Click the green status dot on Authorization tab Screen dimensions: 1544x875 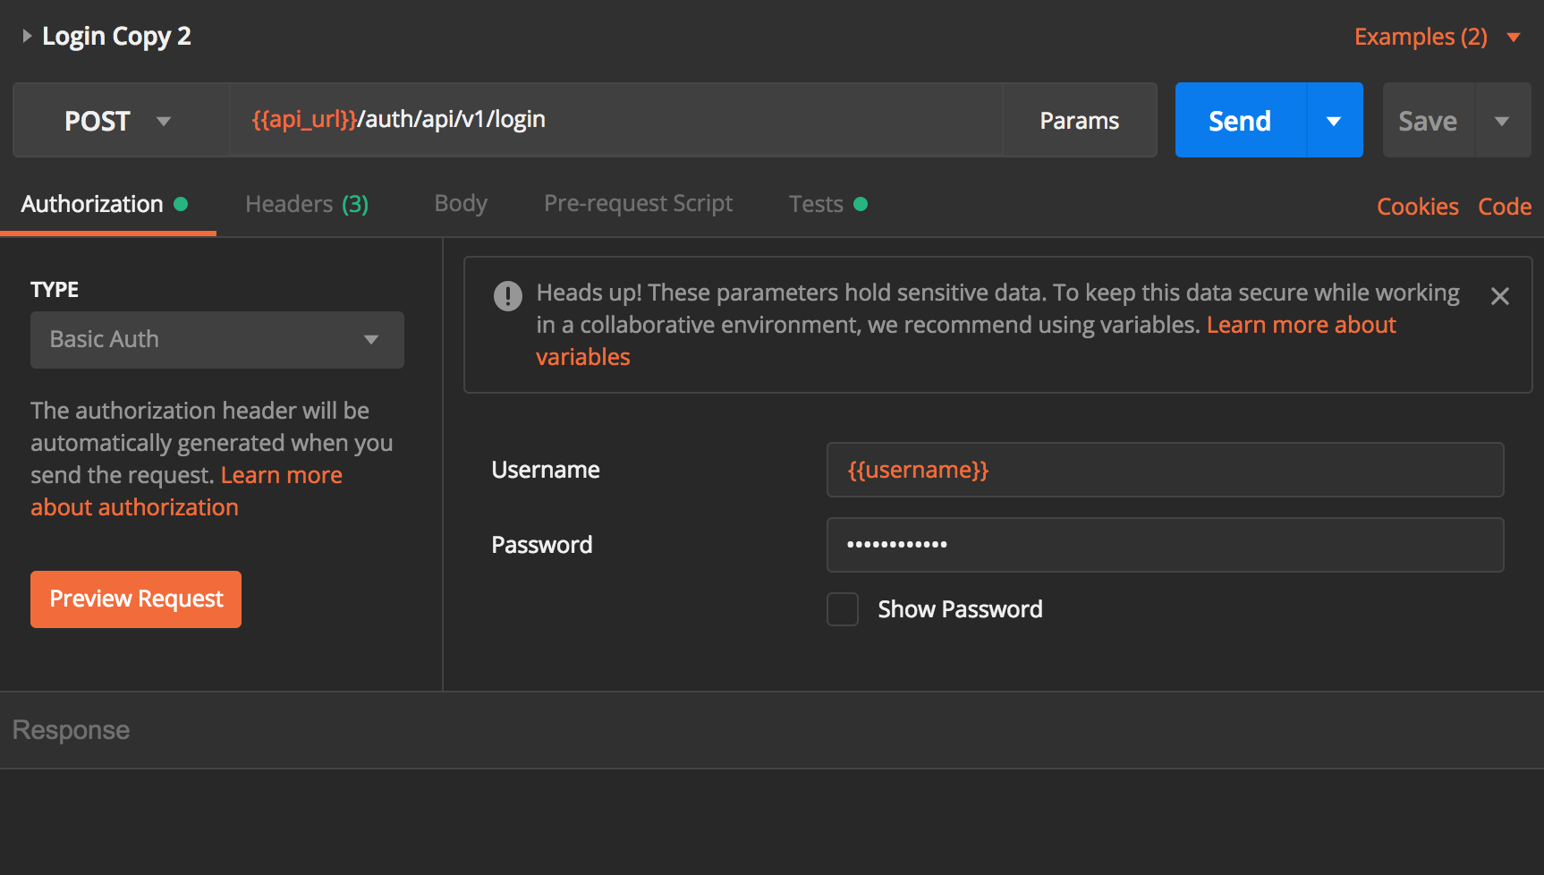point(182,204)
